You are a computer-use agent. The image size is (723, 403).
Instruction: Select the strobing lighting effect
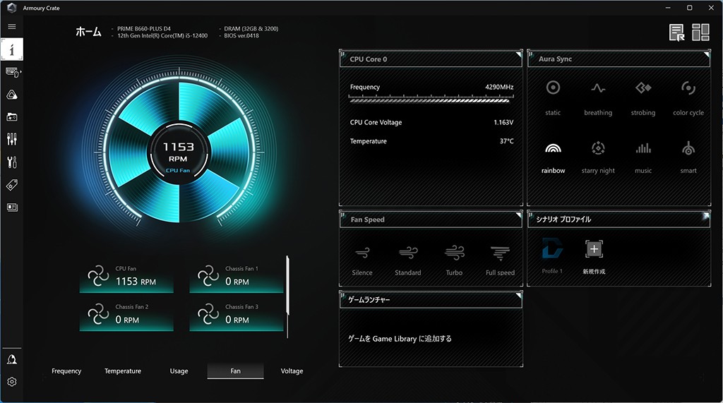[x=643, y=88]
